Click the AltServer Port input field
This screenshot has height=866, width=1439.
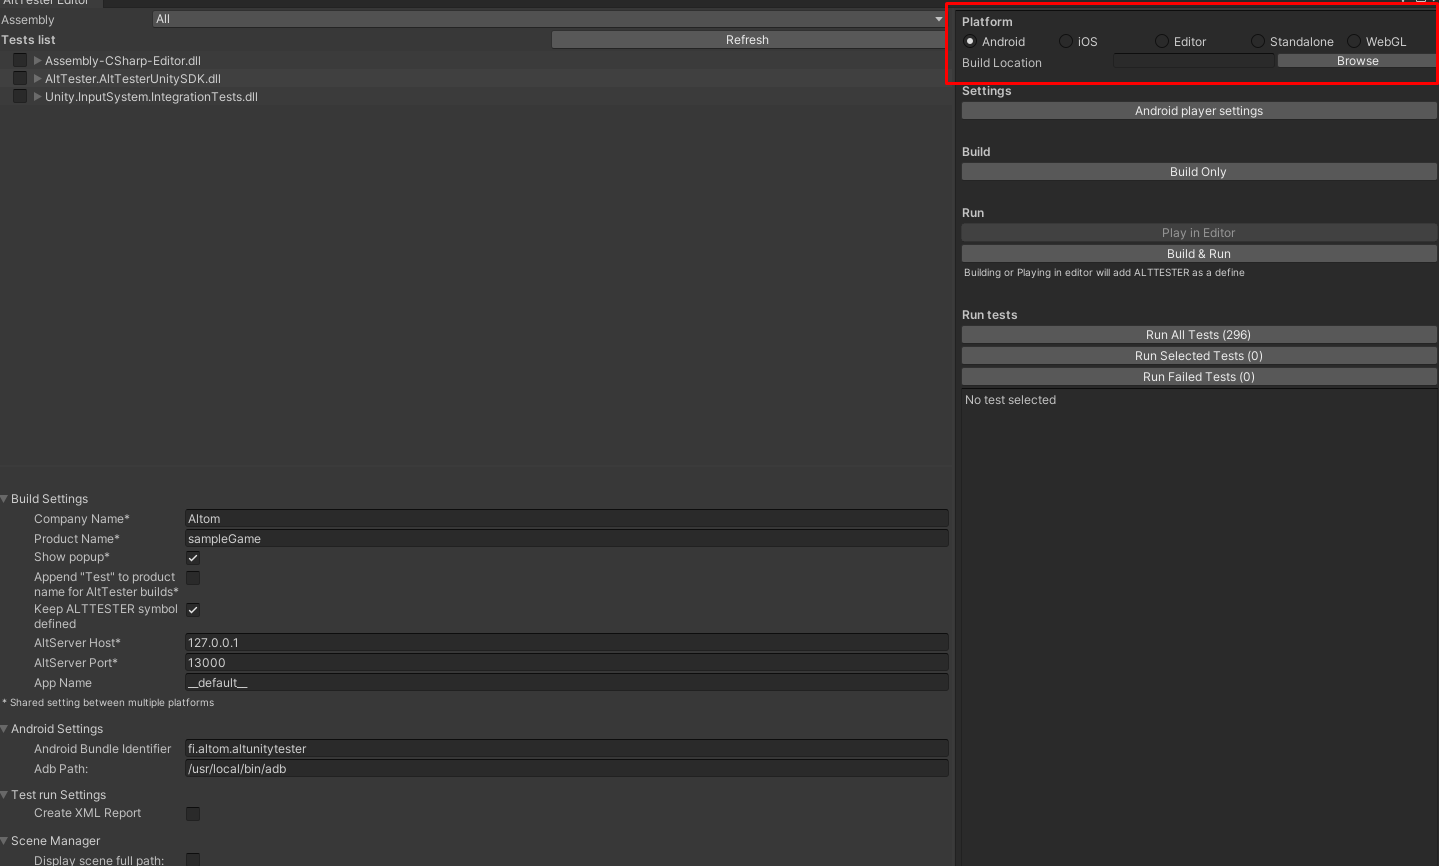tap(567, 662)
